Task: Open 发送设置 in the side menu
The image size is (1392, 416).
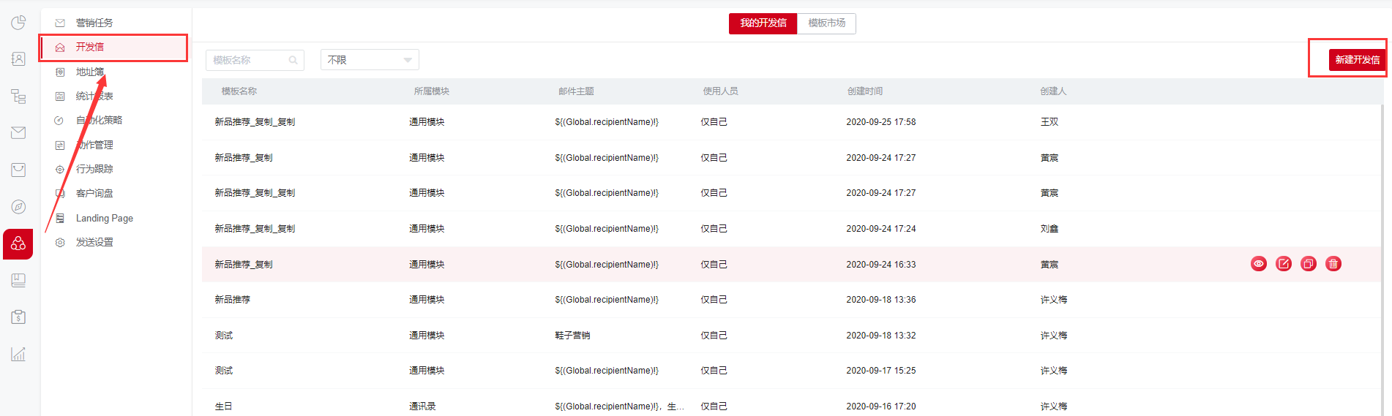Action: (94, 242)
